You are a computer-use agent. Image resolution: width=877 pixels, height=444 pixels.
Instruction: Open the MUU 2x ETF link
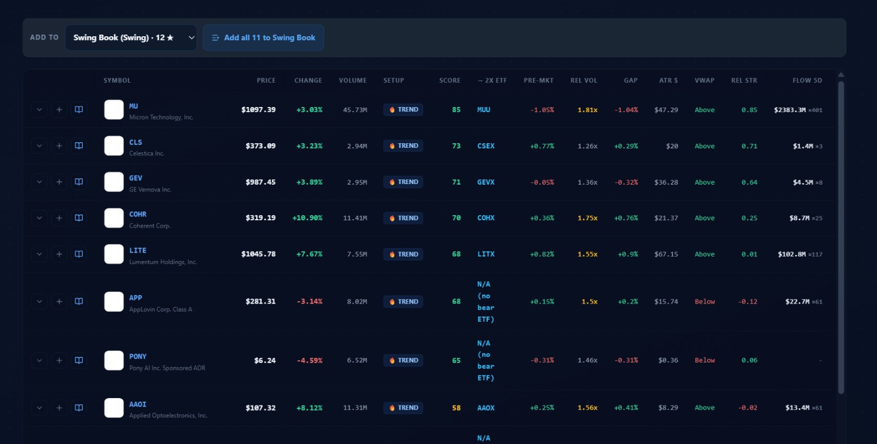(484, 110)
